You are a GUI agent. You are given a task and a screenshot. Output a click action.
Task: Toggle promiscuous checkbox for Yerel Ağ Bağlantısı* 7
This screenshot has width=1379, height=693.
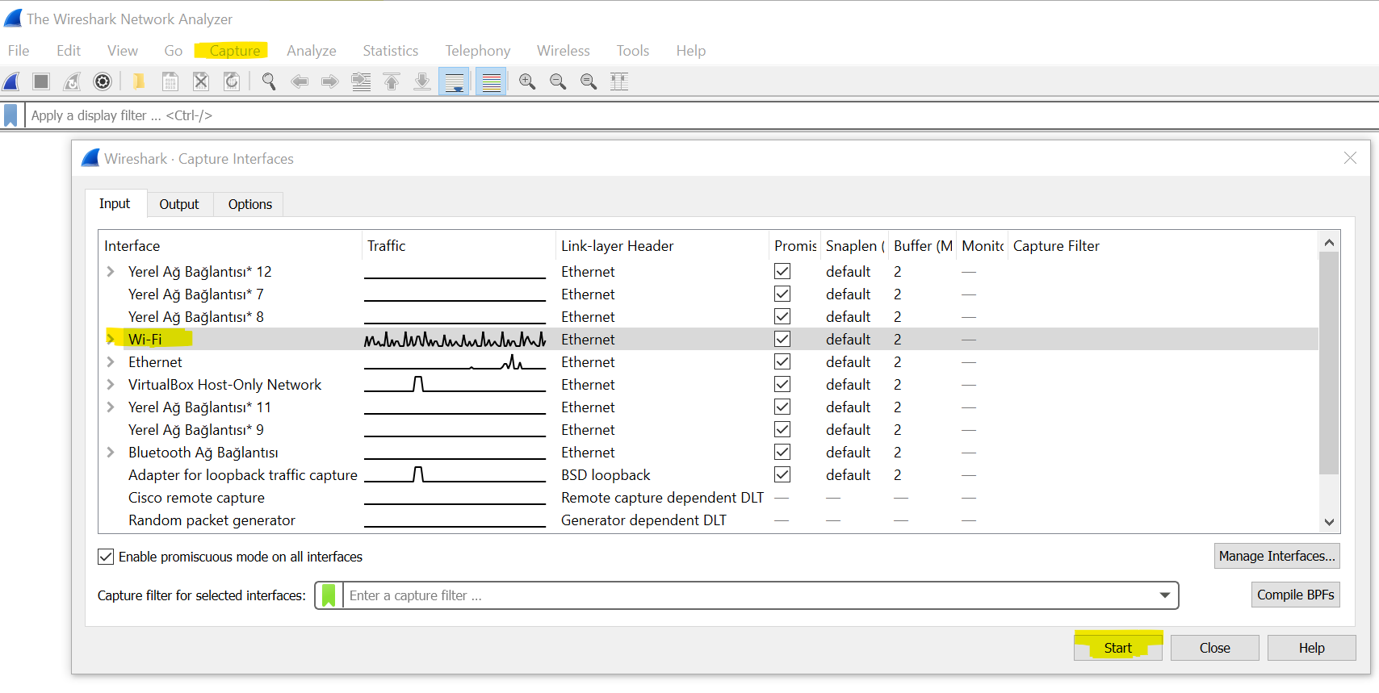pyautogui.click(x=782, y=294)
